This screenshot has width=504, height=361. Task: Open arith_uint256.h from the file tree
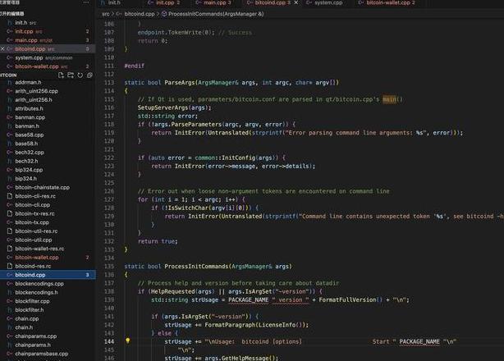point(48,100)
